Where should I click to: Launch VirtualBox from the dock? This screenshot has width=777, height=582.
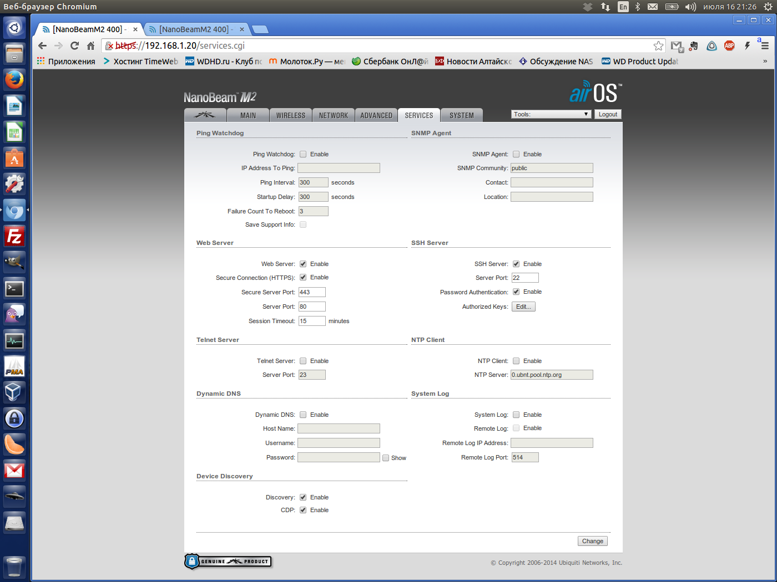pos(14,392)
